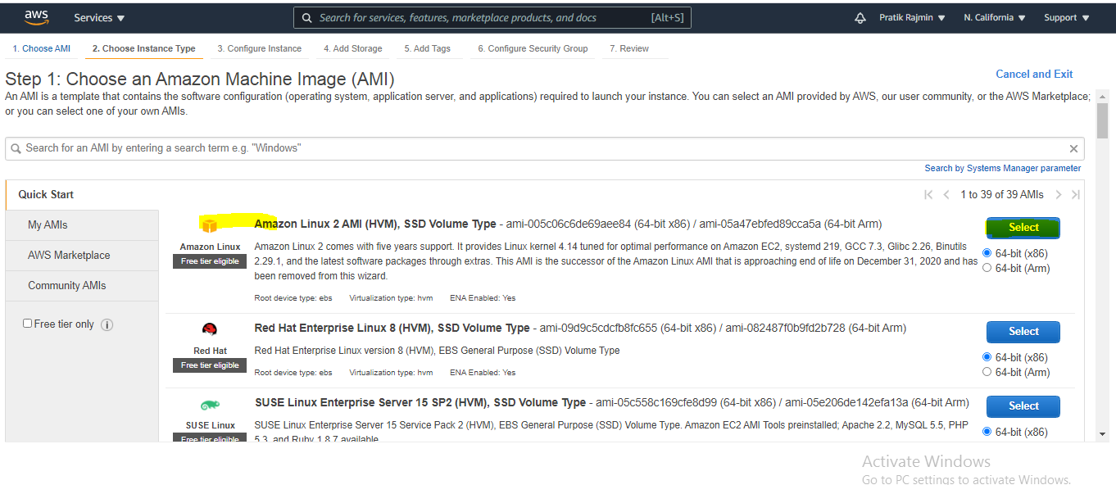Click SUSE Linux Enterprise Server 15 SP2 title
1116x485 pixels.
pyautogui.click(x=420, y=402)
